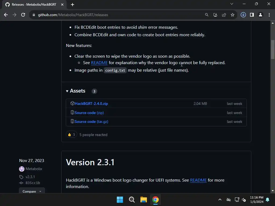Click file icon beside Source code (zip)
275x206 pixels.
[72, 112]
